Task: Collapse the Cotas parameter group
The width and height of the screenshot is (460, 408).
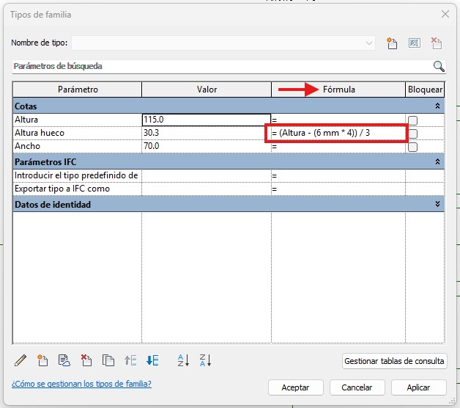Action: tap(437, 106)
